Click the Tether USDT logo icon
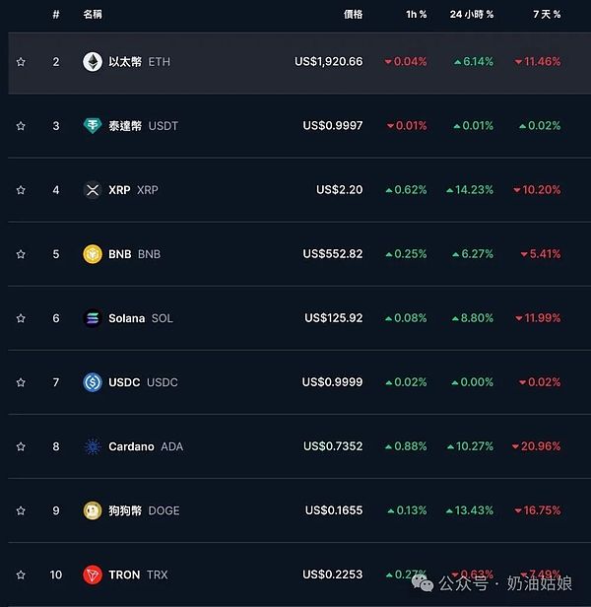Image resolution: width=591 pixels, height=607 pixels. click(93, 126)
